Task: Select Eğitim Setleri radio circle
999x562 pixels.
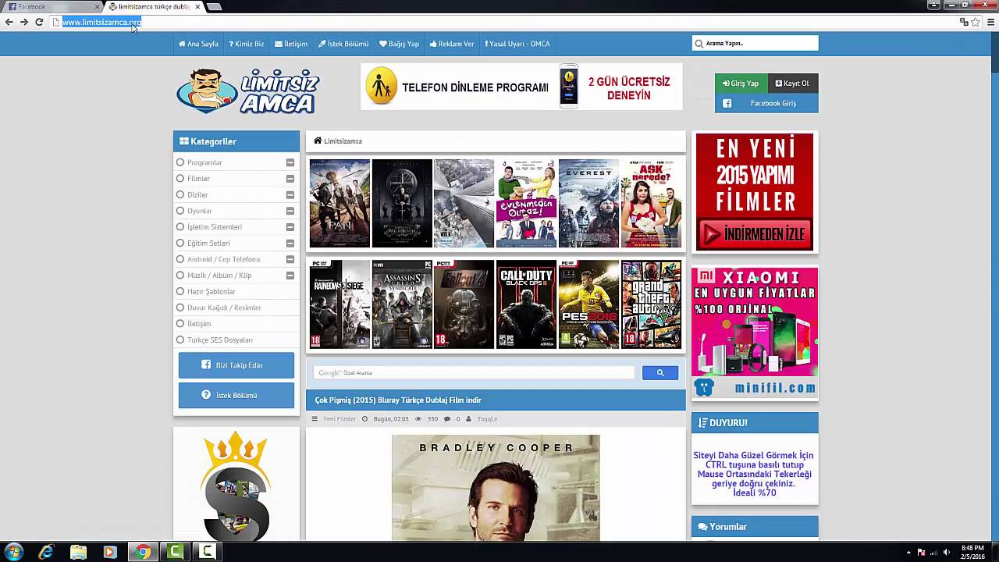Action: (180, 243)
